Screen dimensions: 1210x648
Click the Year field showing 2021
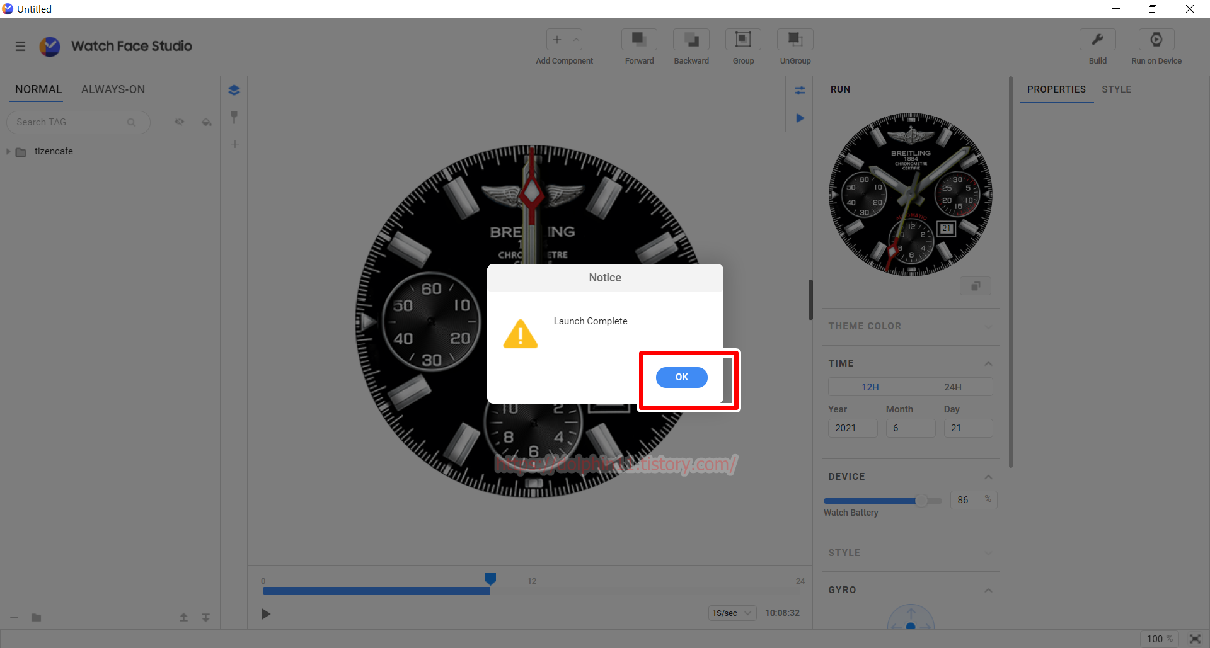(x=853, y=428)
